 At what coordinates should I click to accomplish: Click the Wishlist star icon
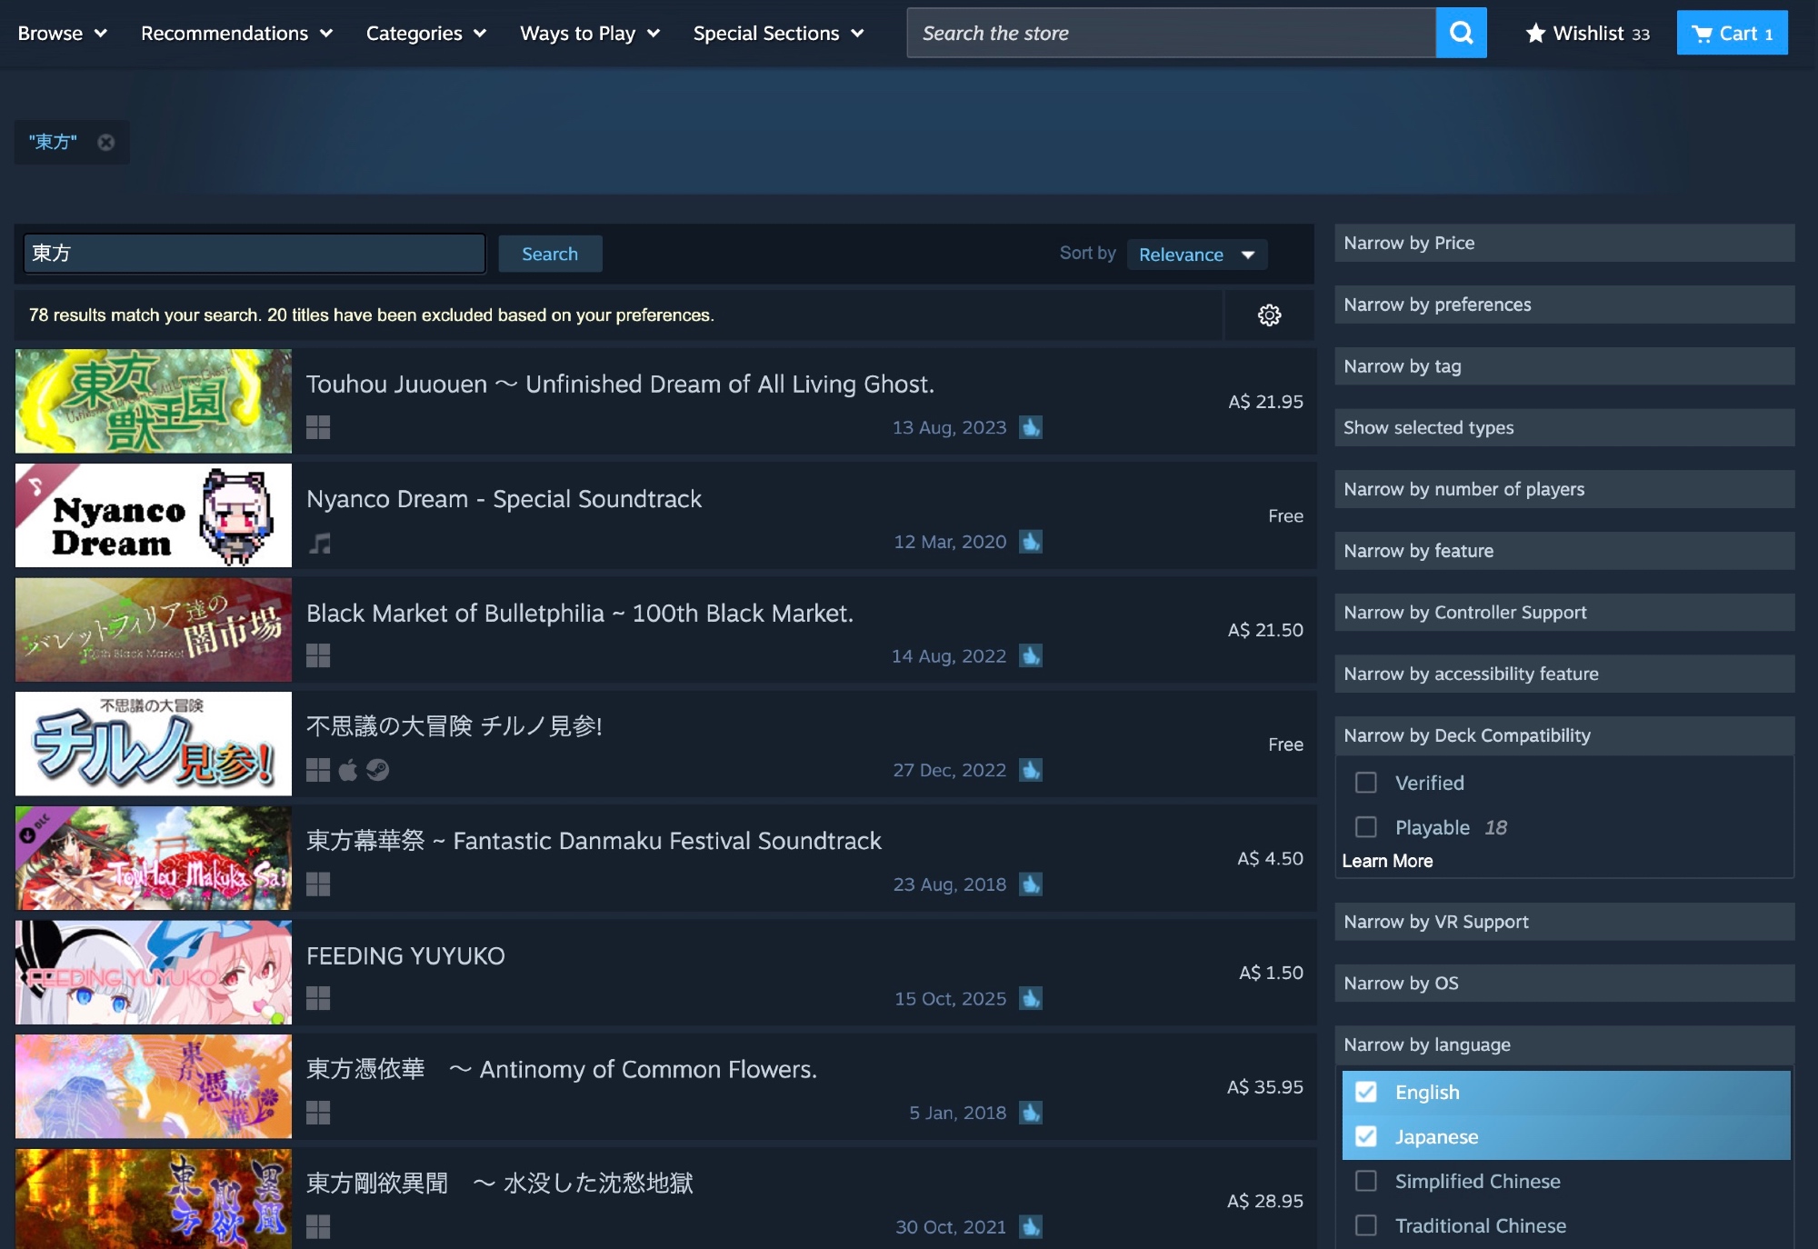click(x=1535, y=34)
